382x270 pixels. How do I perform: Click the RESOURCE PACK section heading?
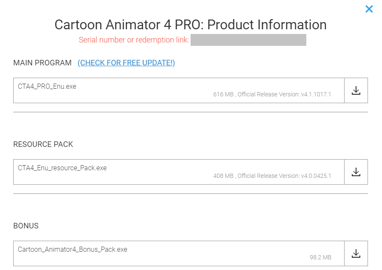click(x=43, y=144)
